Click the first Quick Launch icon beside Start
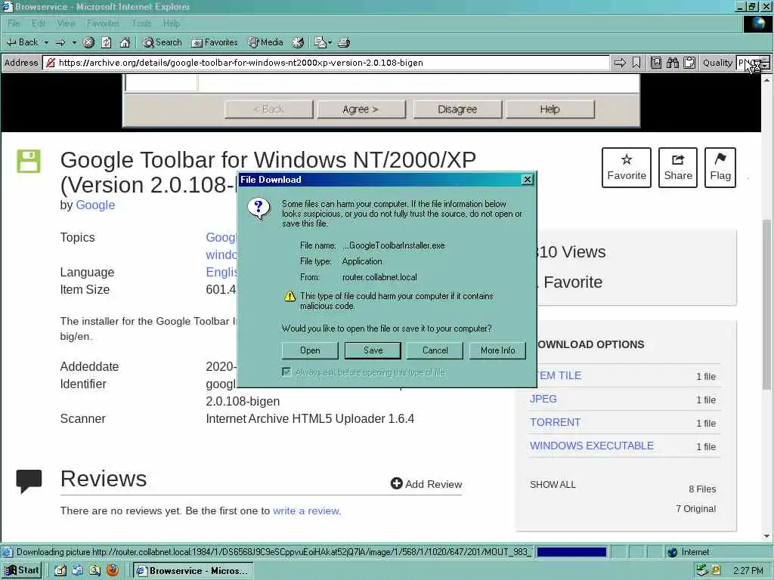 click(x=60, y=571)
